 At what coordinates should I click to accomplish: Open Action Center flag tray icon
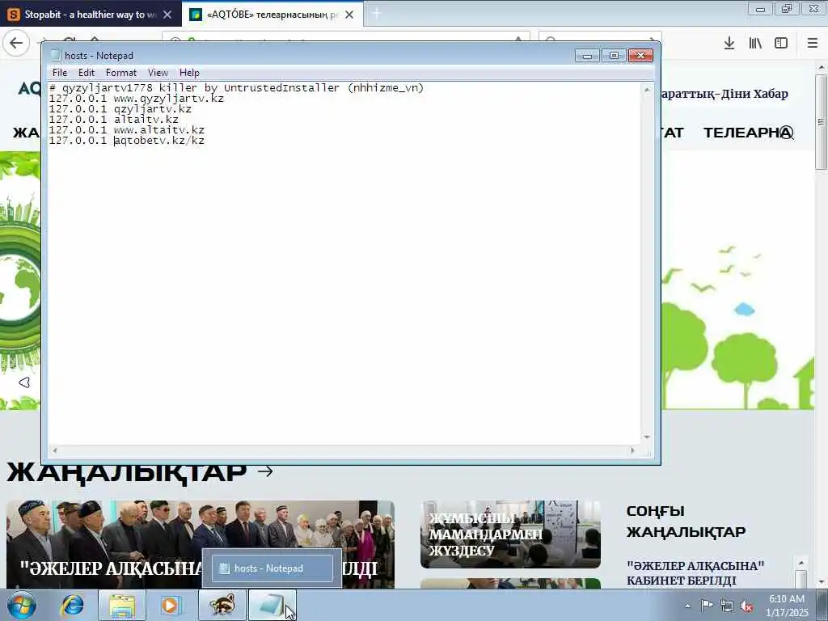pos(707,606)
